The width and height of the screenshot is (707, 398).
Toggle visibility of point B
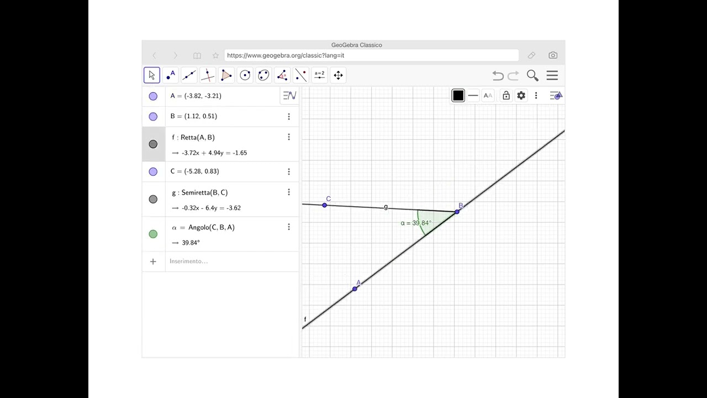(x=153, y=117)
